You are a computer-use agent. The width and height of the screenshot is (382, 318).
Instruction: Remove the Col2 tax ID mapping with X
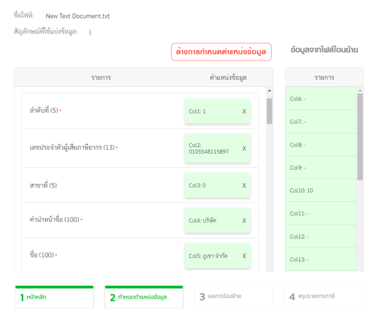[244, 148]
